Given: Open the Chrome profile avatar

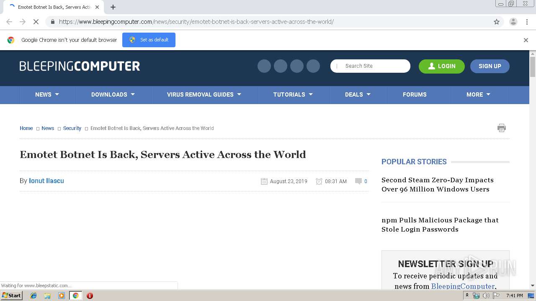Looking at the screenshot, I should pos(513,22).
